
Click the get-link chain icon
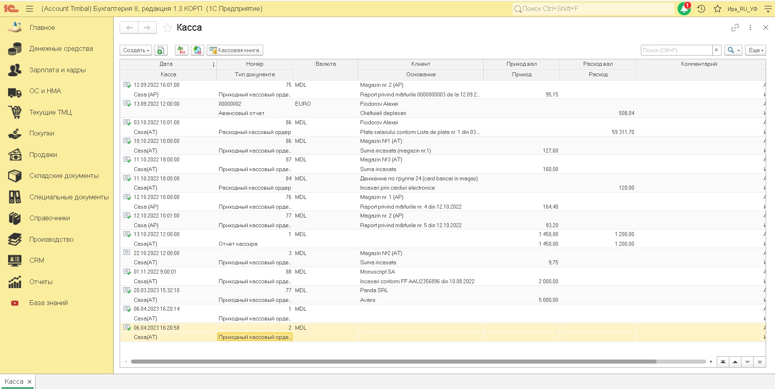tap(735, 27)
